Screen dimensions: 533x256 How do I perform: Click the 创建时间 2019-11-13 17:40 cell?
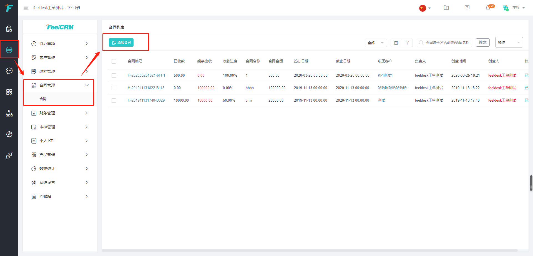466,101
